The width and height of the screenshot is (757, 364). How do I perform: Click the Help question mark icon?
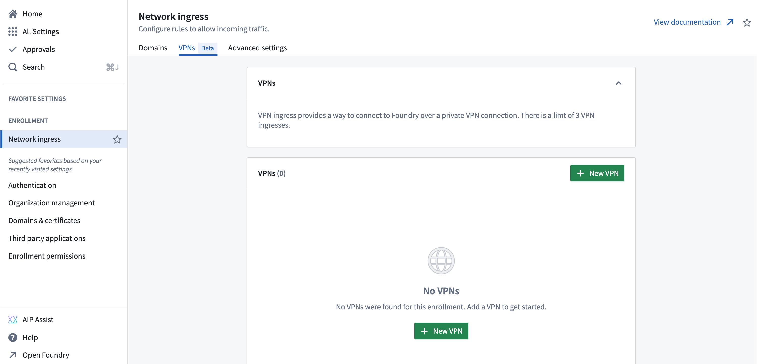tap(13, 337)
